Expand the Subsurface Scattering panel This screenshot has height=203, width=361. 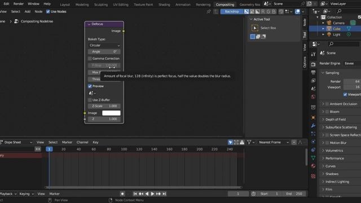[341, 127]
